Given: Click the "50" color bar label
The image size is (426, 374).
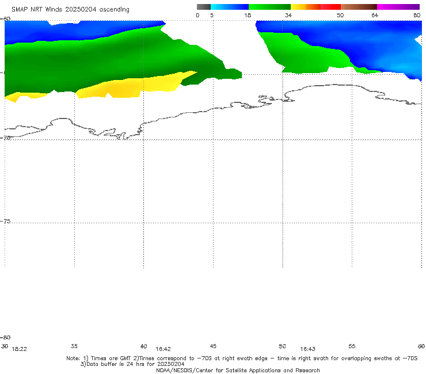Looking at the screenshot, I should pyautogui.click(x=340, y=15).
